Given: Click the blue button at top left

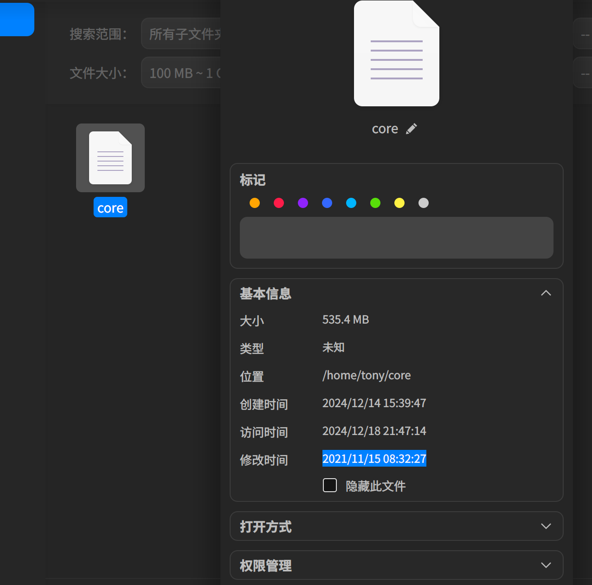Looking at the screenshot, I should coord(17,19).
